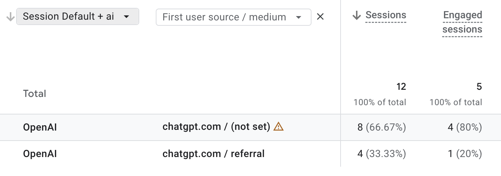Remove the First user source / medium dimension

click(320, 17)
